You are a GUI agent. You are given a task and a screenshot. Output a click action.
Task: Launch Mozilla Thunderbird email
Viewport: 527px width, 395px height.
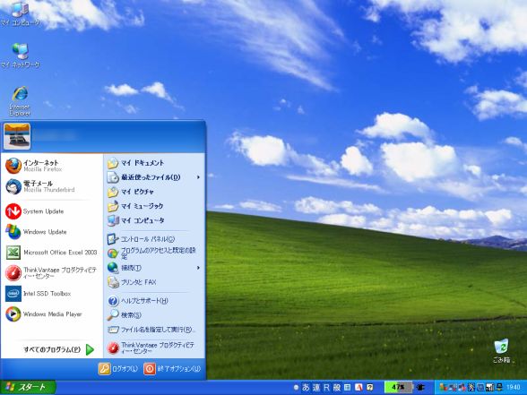pos(51,186)
